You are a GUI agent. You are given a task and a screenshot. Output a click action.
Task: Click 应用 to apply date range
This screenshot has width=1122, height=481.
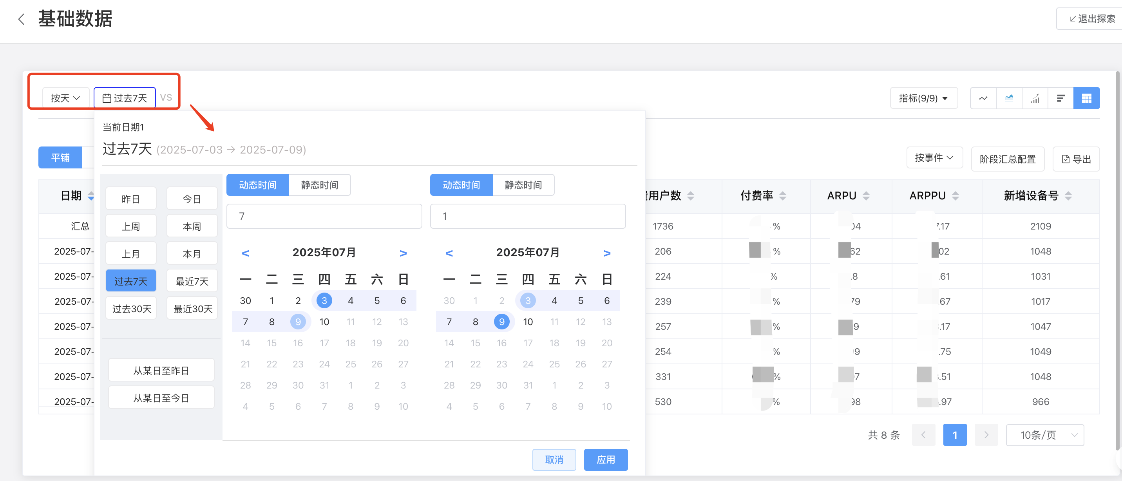(605, 460)
